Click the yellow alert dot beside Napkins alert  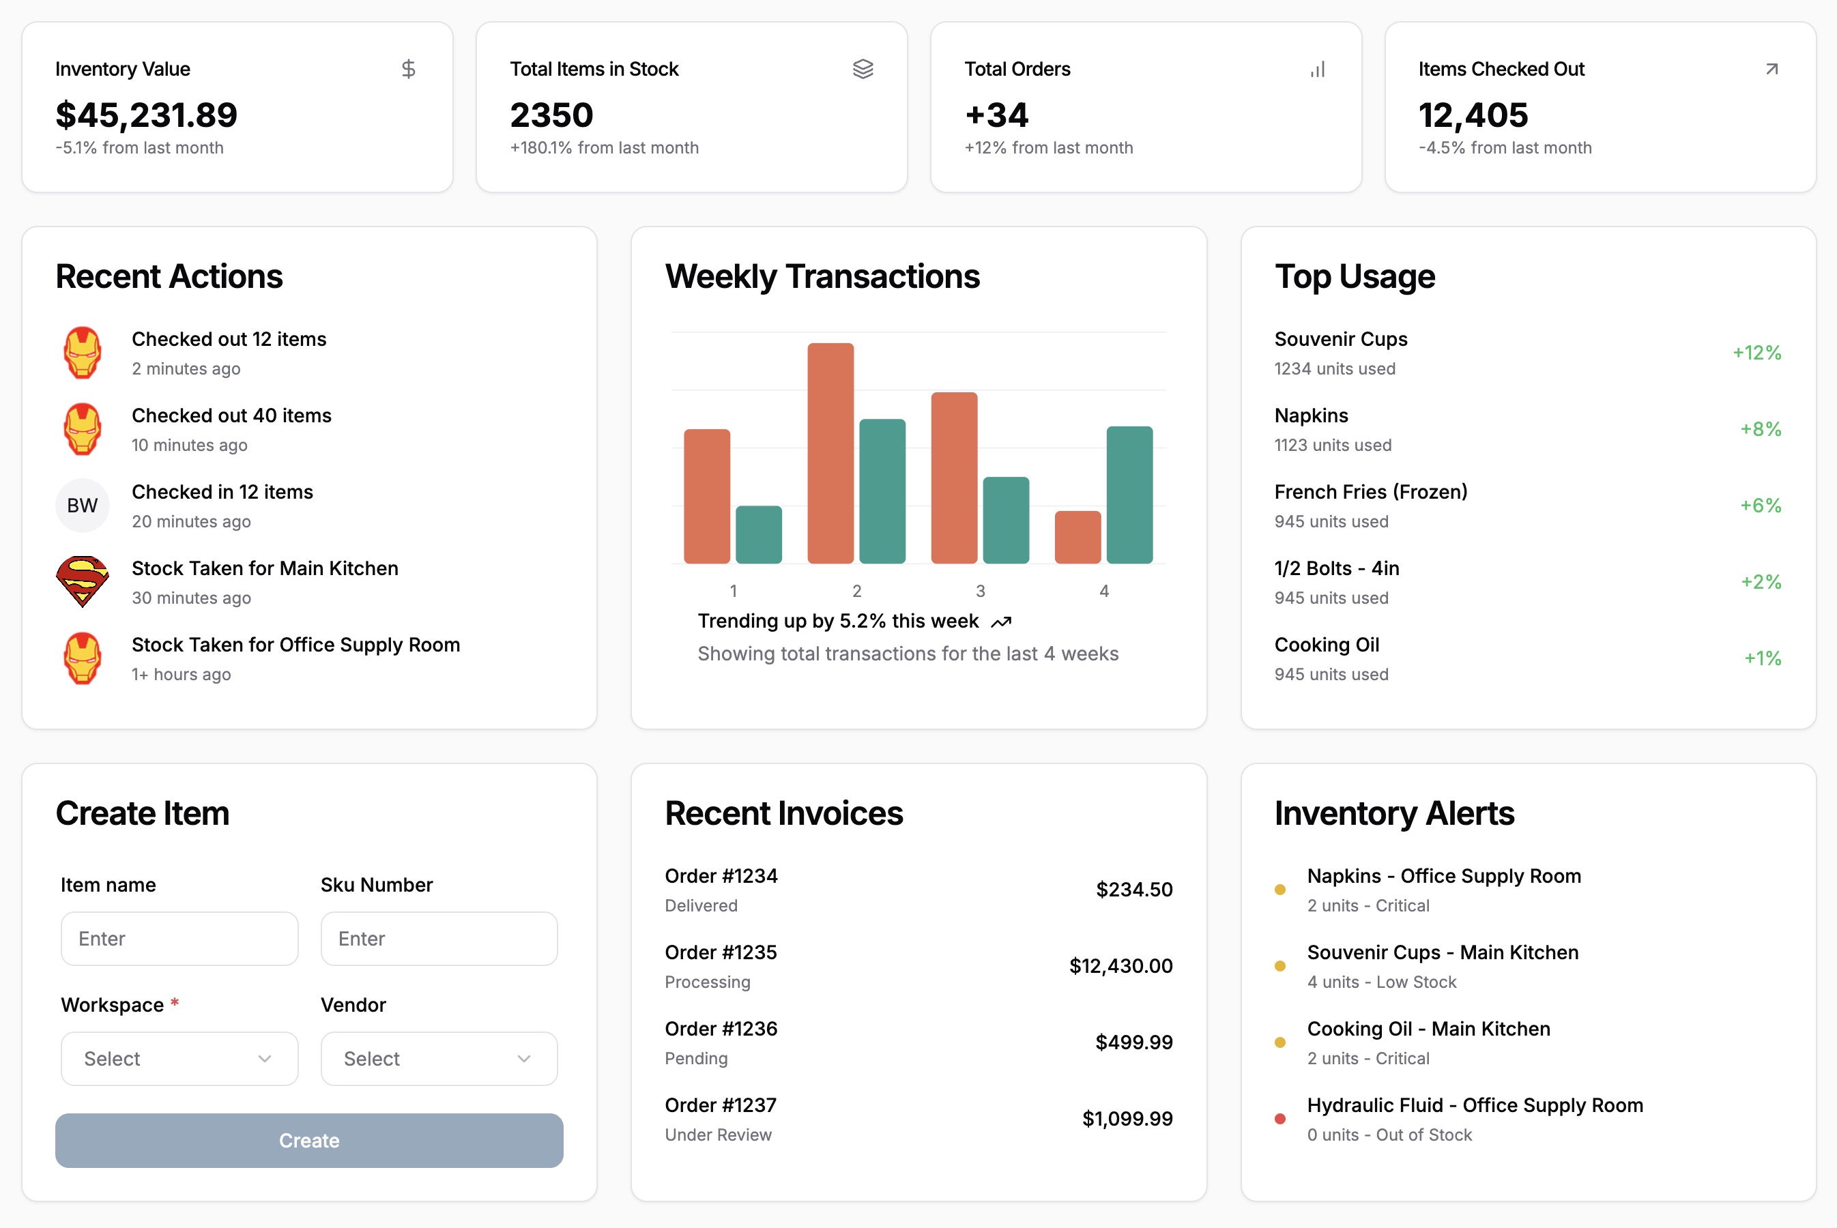click(1281, 889)
